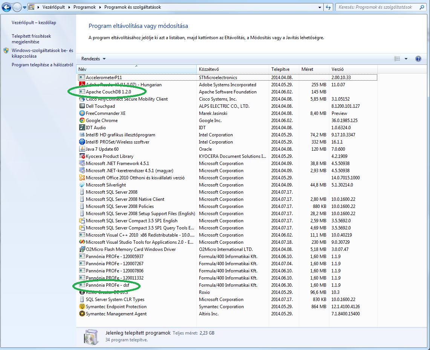The image size is (430, 350).
Task: Select Microsoft SQL Server 2008 Native Client
Action: 228,199
